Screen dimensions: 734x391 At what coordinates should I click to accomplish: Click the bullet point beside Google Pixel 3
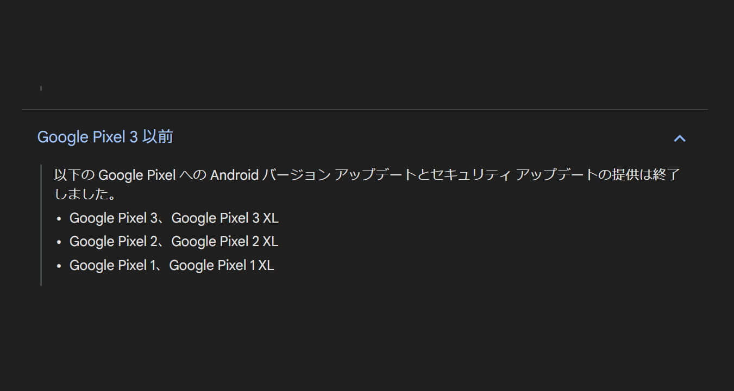pyautogui.click(x=58, y=218)
